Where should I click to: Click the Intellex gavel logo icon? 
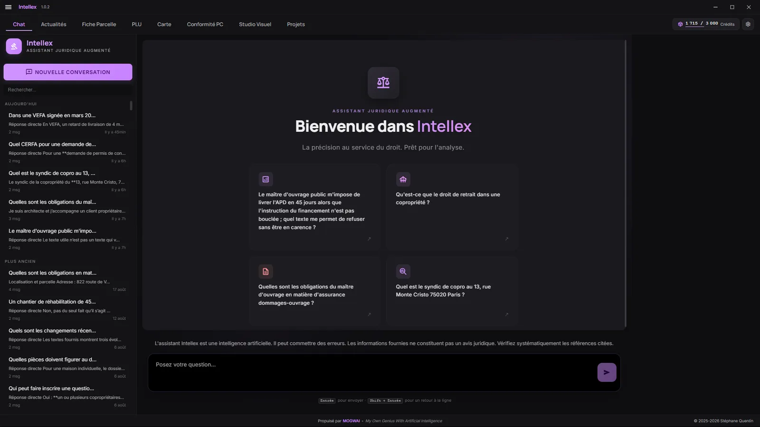click(x=14, y=46)
